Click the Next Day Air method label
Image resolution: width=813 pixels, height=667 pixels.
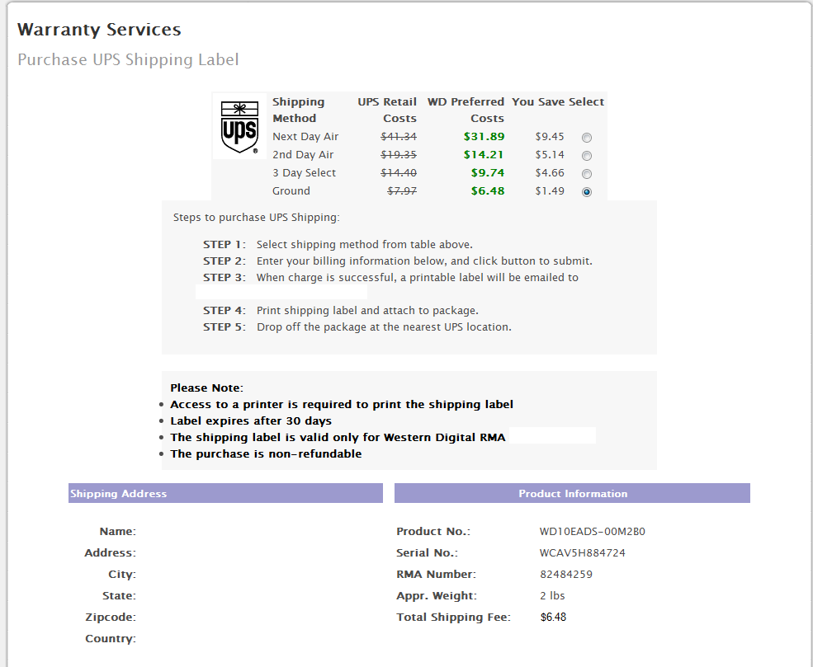[x=305, y=136]
